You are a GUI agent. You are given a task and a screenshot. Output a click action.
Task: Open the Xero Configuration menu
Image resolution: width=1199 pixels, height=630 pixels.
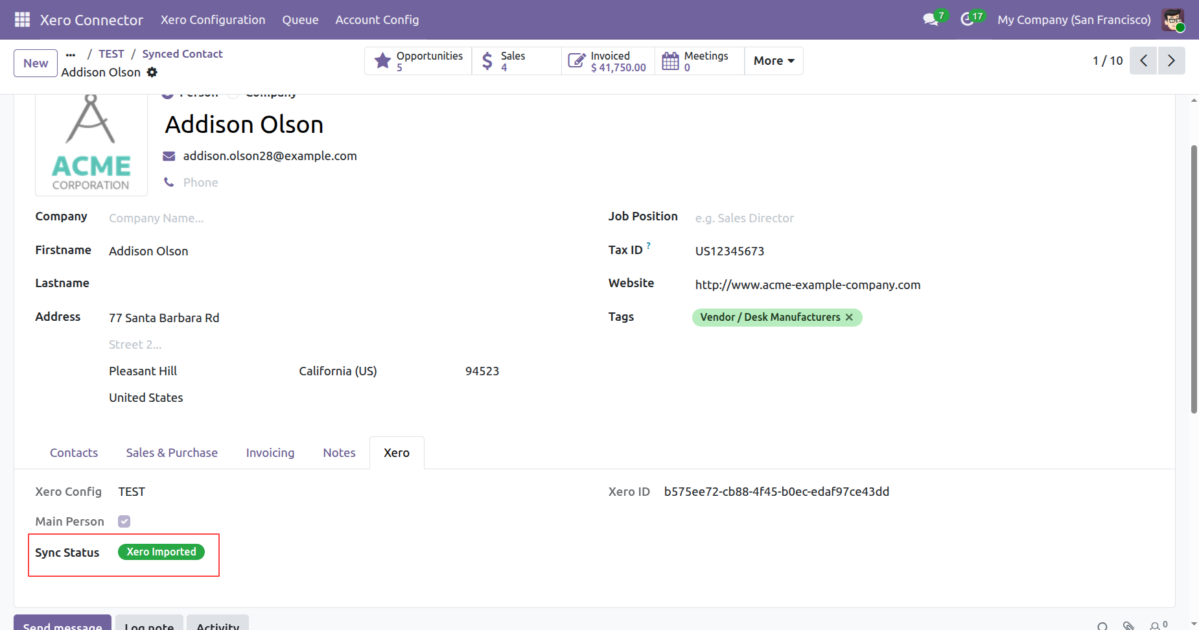[213, 19]
